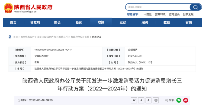This screenshot has width=204, height=107.
Task: Click the 创新发展 recommended link
Action: coord(188,15)
